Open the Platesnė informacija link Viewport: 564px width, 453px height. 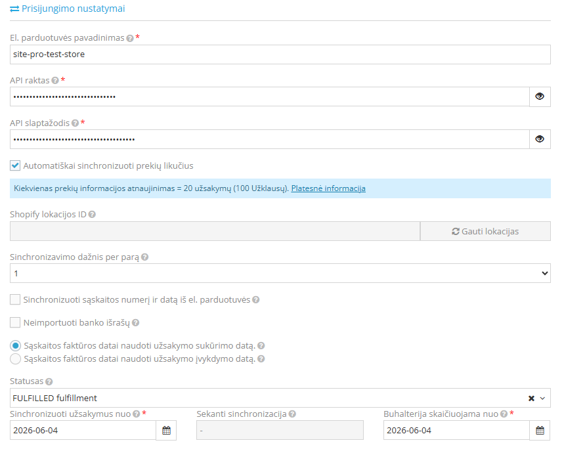click(328, 188)
